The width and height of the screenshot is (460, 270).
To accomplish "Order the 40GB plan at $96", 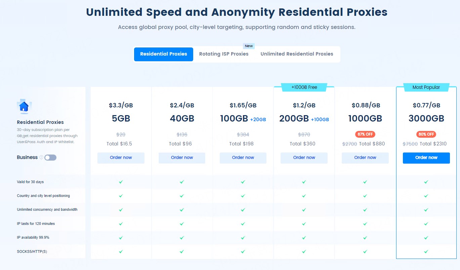I will pyautogui.click(x=182, y=158).
